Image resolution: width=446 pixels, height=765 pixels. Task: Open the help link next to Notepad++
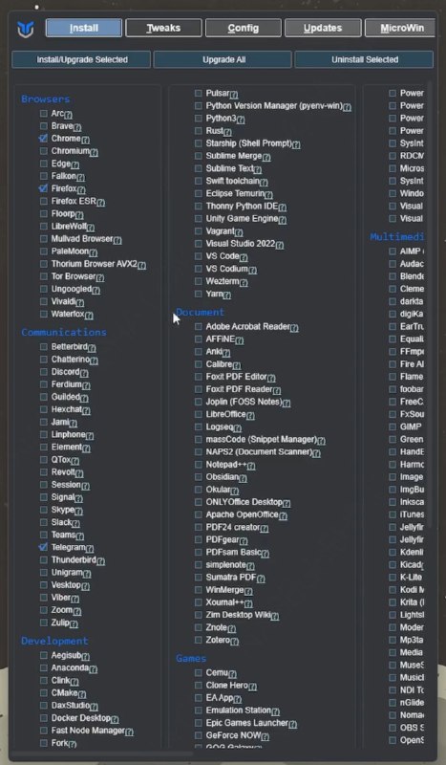[x=251, y=467]
